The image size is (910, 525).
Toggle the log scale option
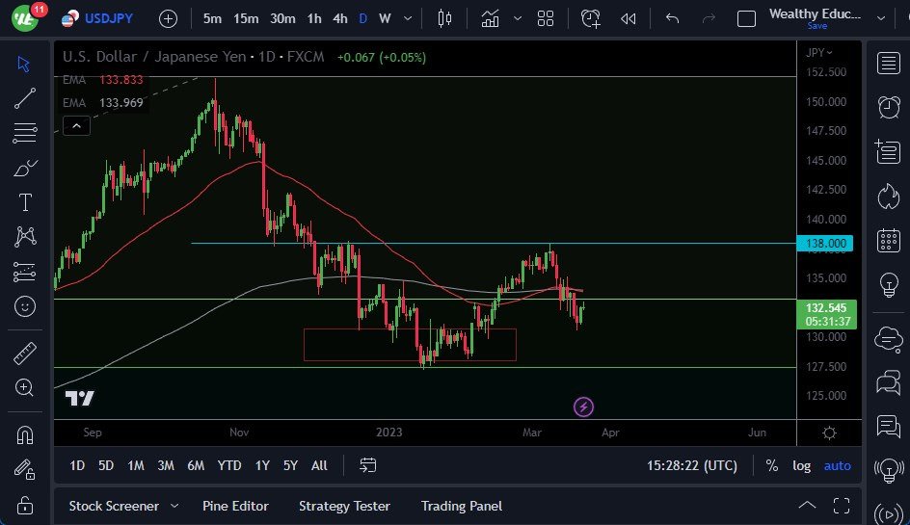coord(802,465)
